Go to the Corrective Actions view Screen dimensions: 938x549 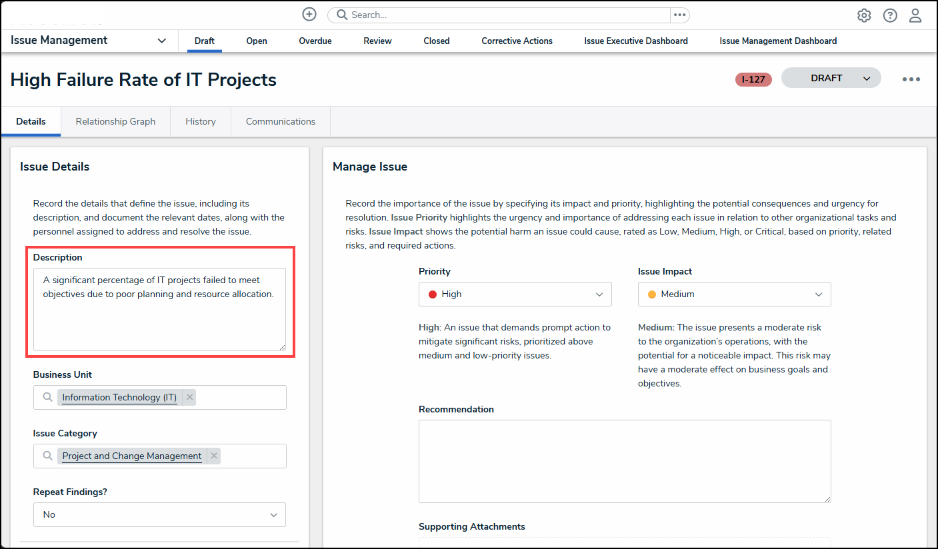[517, 41]
